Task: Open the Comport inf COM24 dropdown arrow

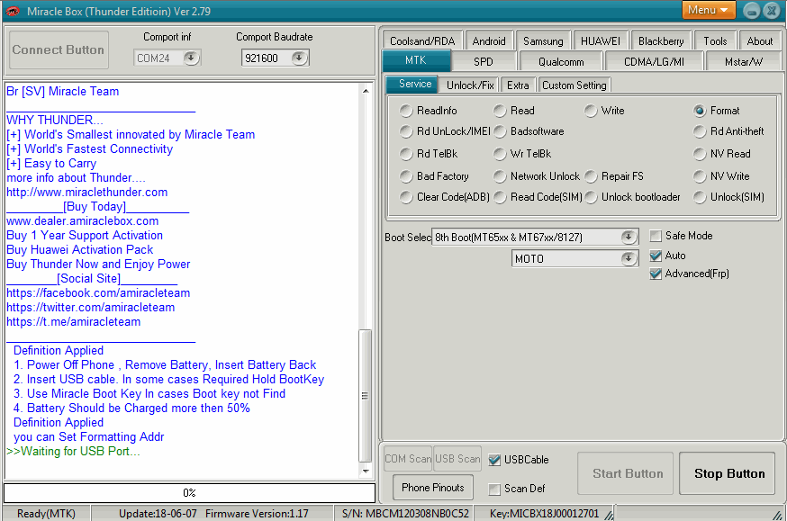Action: point(191,58)
